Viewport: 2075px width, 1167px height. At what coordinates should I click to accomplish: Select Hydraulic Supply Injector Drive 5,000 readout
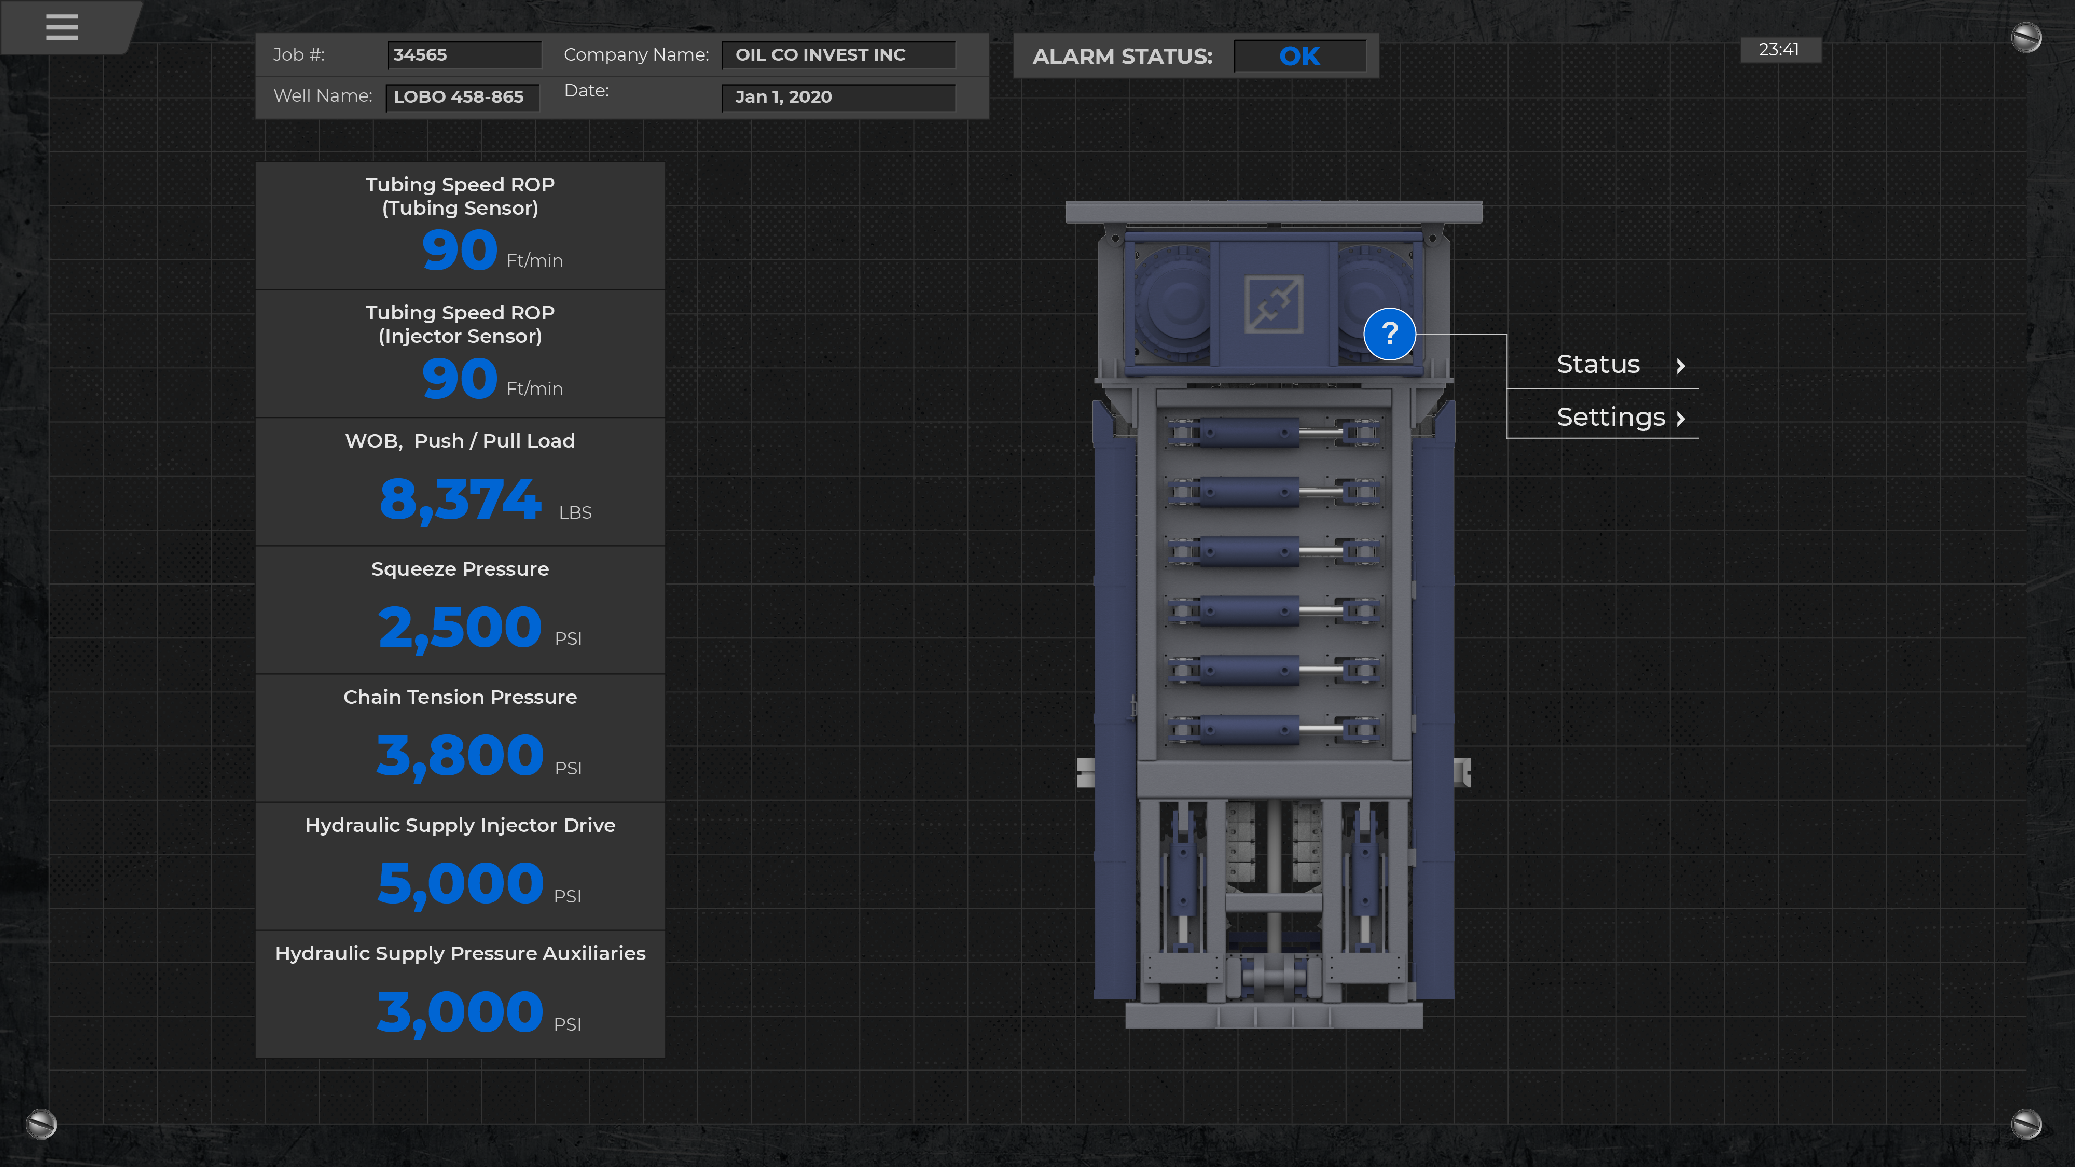(x=460, y=883)
